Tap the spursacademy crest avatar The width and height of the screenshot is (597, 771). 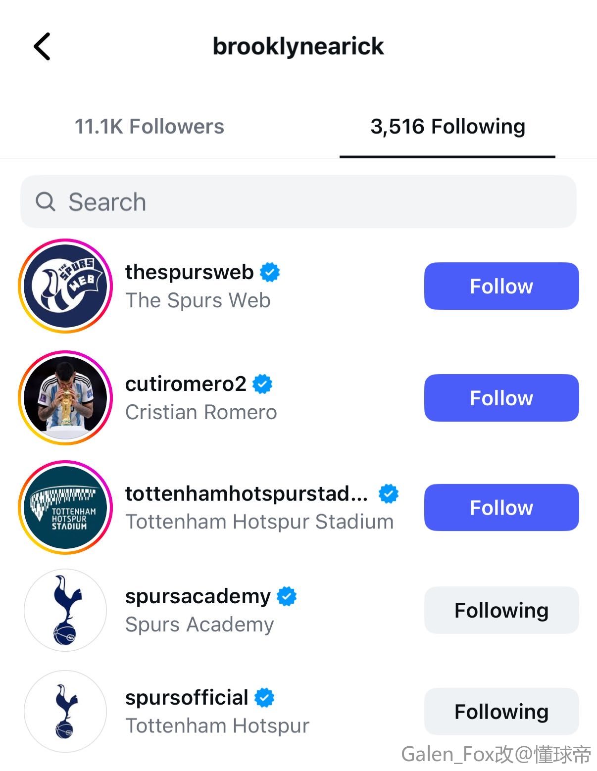click(x=65, y=610)
